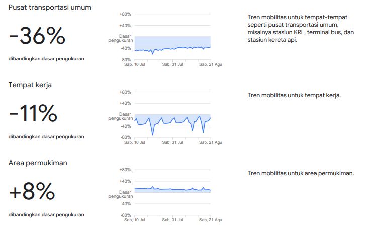Click the transit stations trend chart
Image resolution: width=366 pixels, height=231 pixels.
point(173,37)
